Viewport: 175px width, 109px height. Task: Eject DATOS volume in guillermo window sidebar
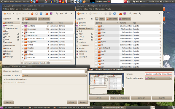(x=18, y=37)
